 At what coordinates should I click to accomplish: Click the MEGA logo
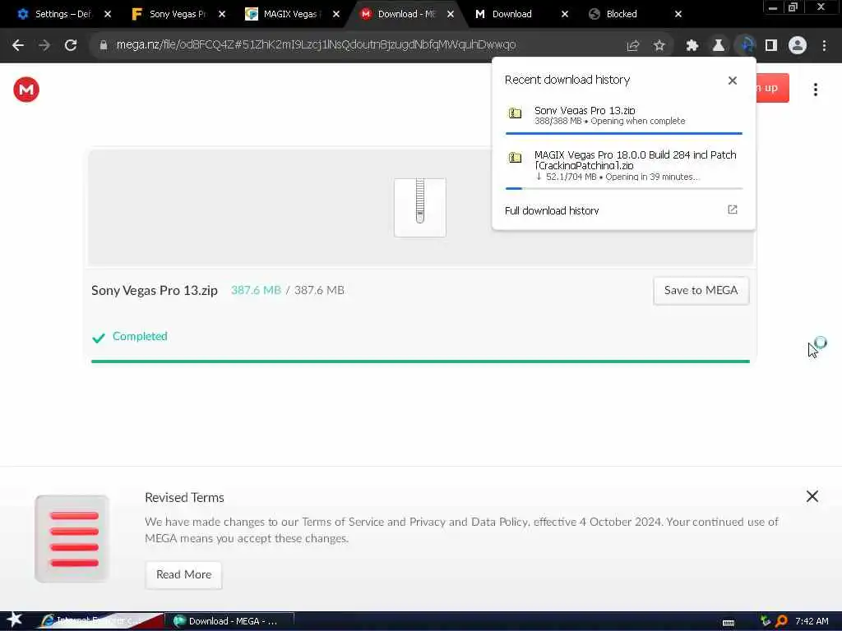26,90
